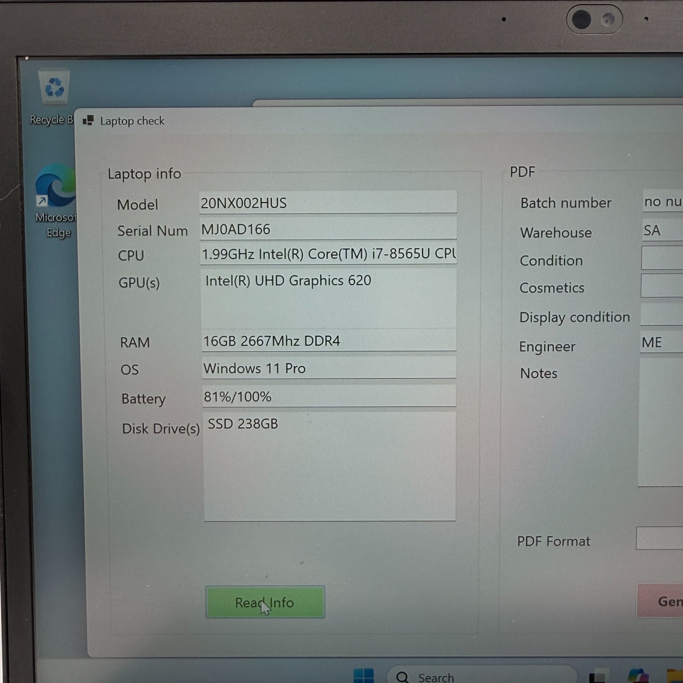The image size is (683, 683).
Task: Click the Battery field 81%/100%
Action: (x=329, y=396)
